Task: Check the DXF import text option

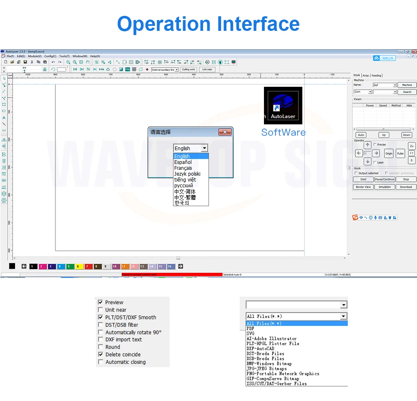Action: (x=100, y=339)
